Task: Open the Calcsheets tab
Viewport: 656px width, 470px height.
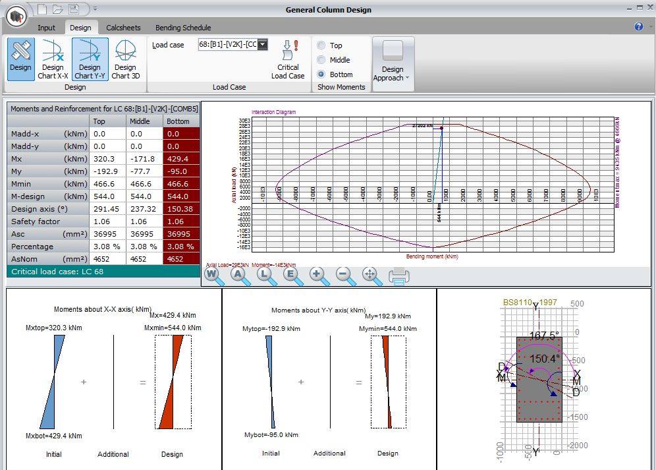Action: pyautogui.click(x=123, y=28)
